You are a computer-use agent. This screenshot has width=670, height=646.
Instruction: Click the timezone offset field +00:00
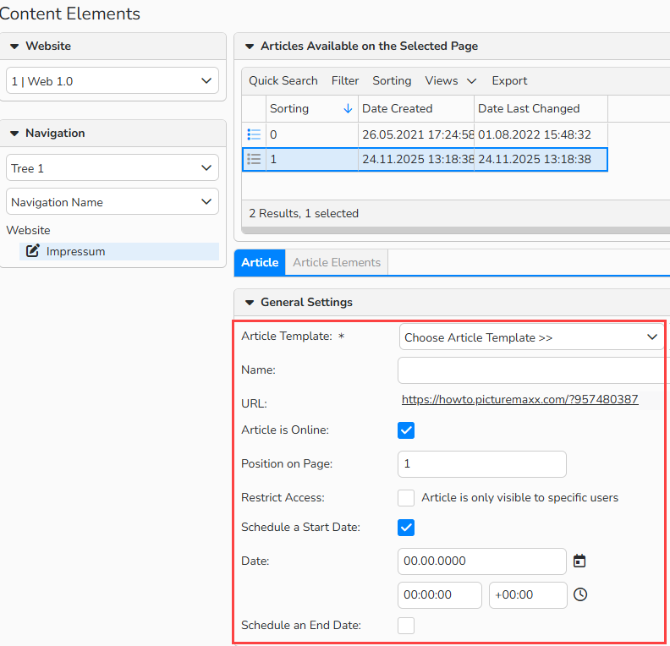528,594
